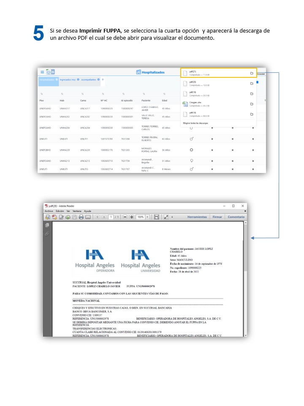This screenshot has width=304, height=406.
Task: Add a new tab with the plus button
Action: (103, 80)
